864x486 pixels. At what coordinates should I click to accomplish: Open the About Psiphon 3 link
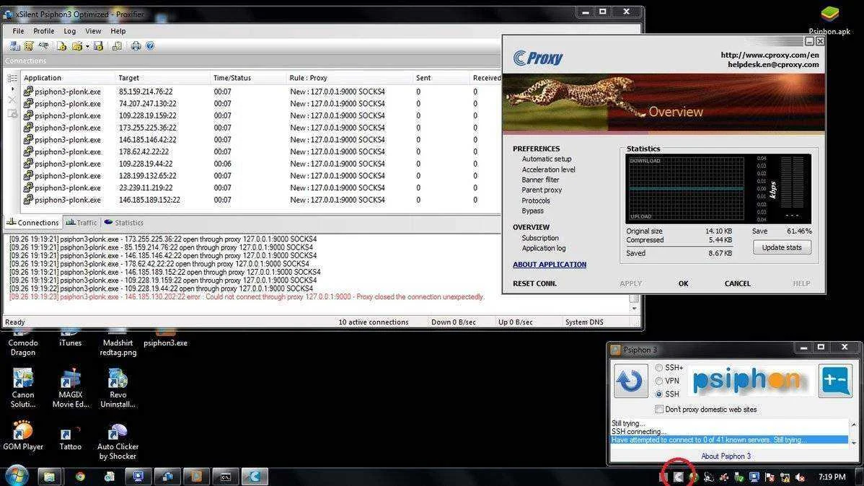pos(726,456)
